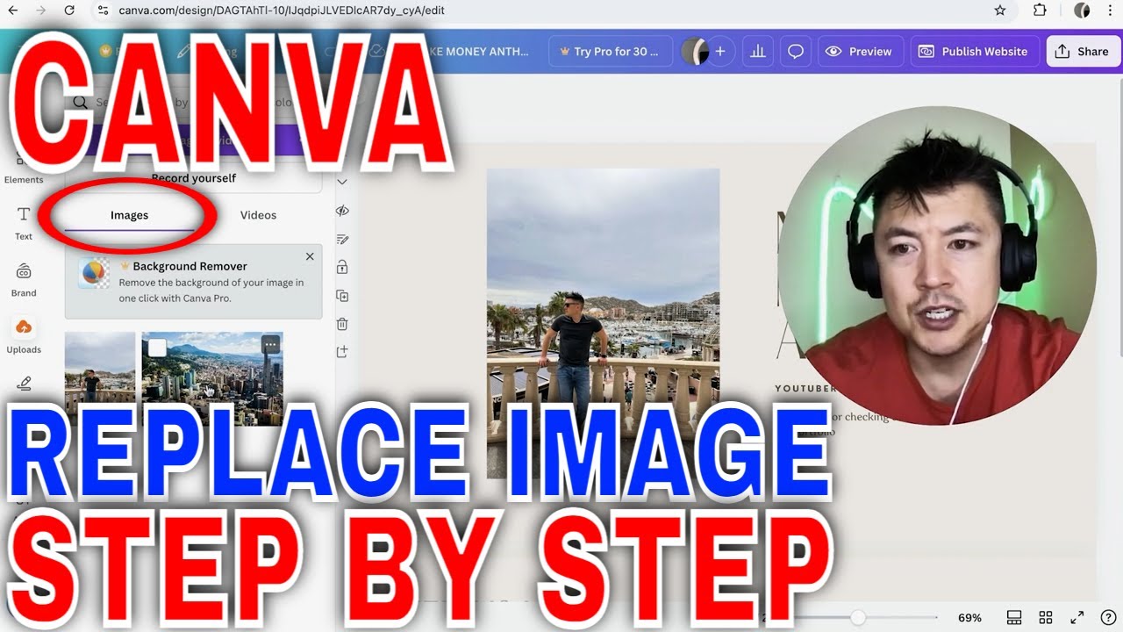Go back in the browser
This screenshot has width=1123, height=632.
pos(12,11)
